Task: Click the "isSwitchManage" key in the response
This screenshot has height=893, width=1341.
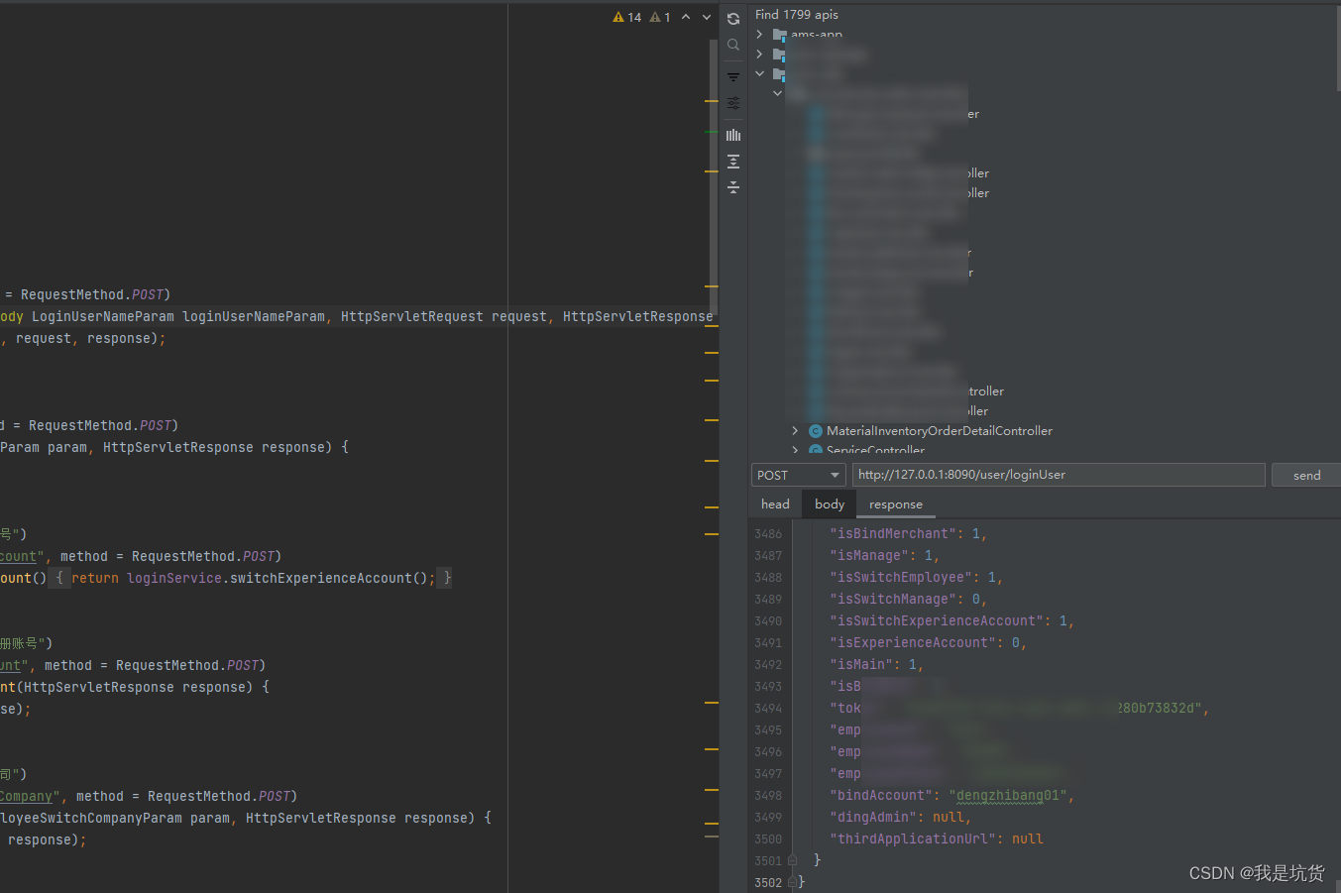Action: (892, 600)
